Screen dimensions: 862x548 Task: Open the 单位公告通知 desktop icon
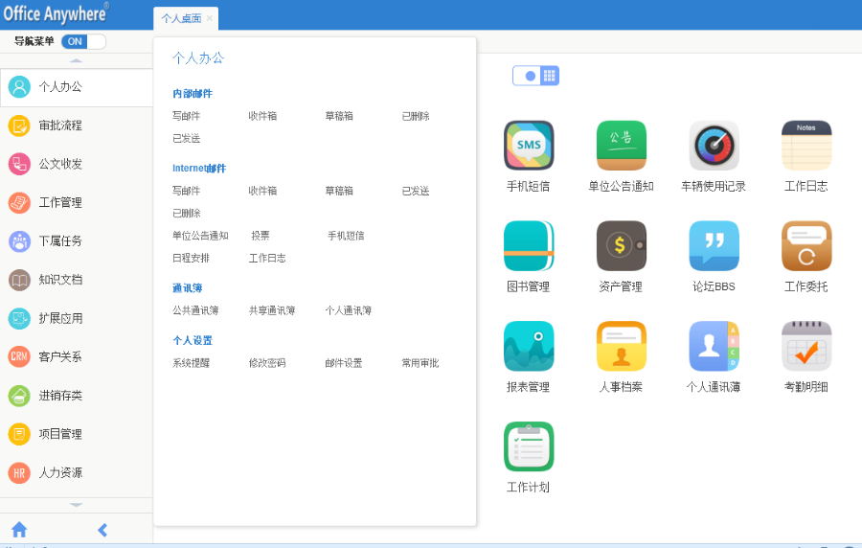[x=622, y=146]
